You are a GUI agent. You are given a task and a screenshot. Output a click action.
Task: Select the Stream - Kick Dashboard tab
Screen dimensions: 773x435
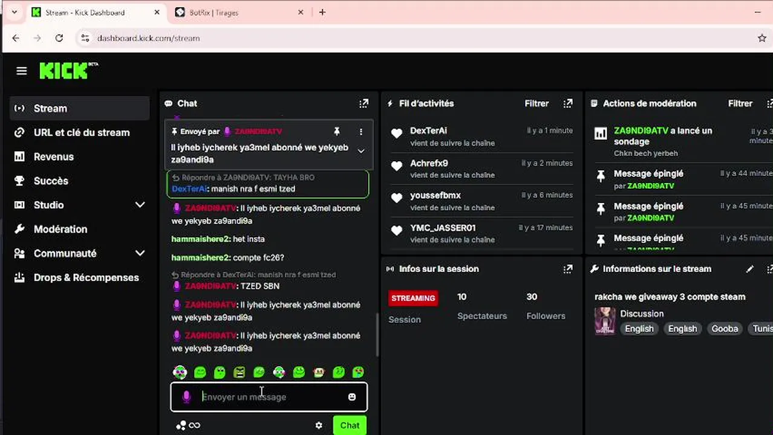pos(97,12)
